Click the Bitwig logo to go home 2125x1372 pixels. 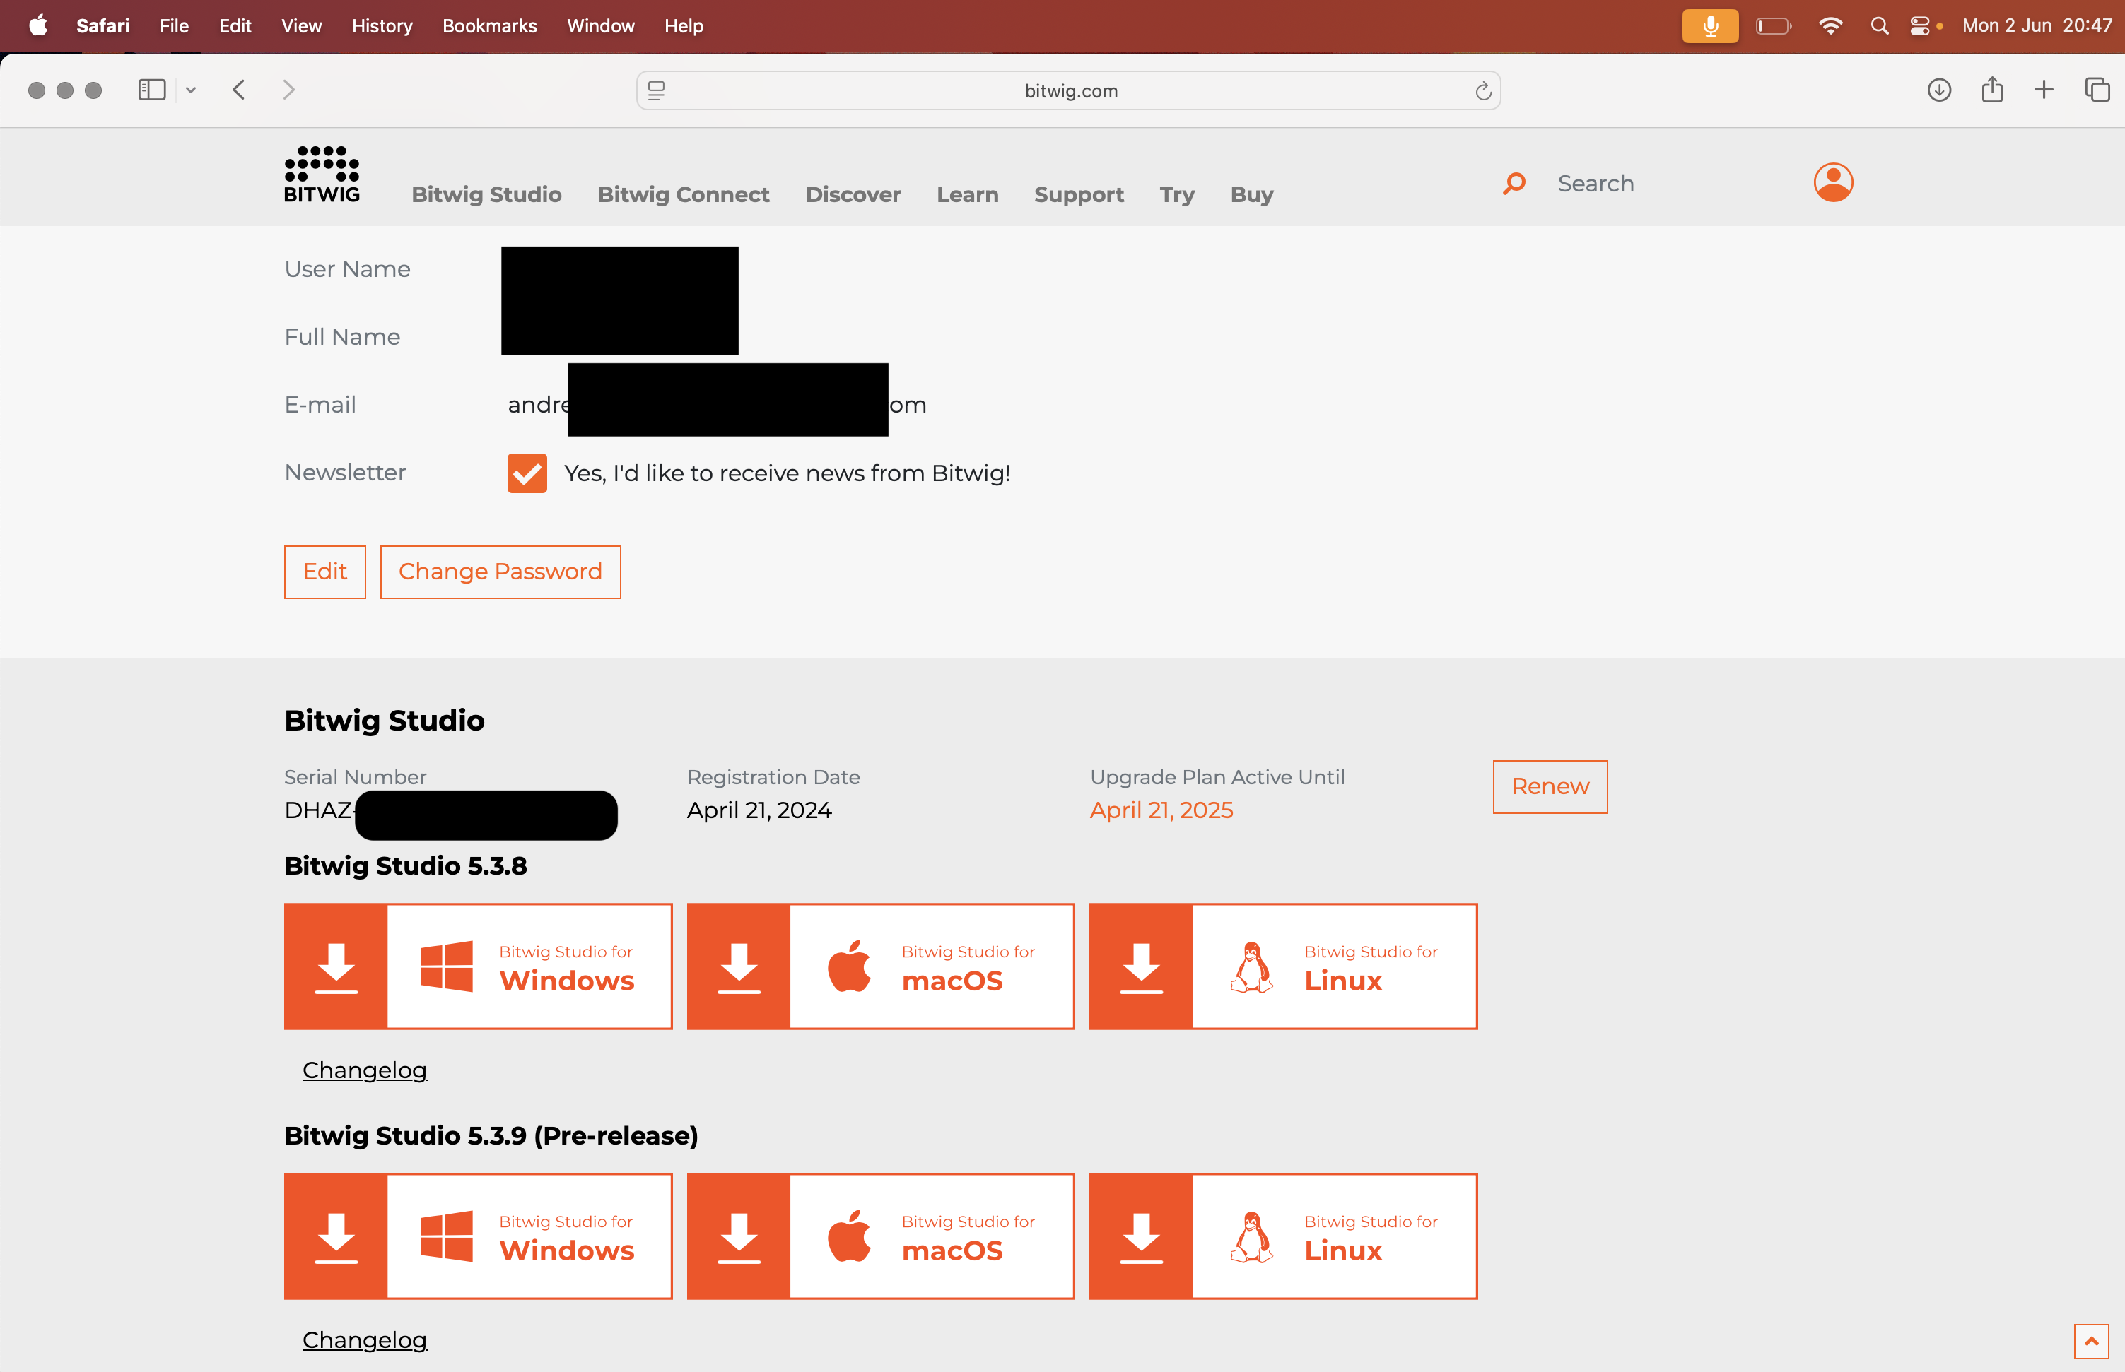[x=322, y=175]
